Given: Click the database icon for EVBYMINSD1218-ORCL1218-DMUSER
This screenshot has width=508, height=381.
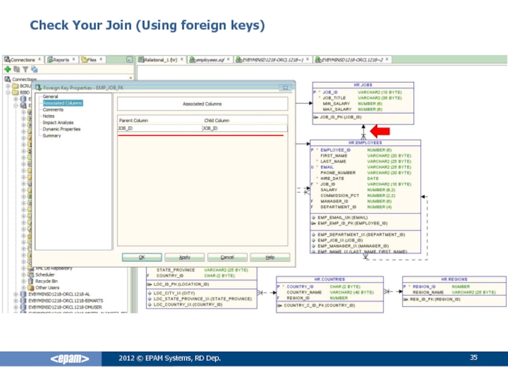Looking at the screenshot, I should [23, 307].
